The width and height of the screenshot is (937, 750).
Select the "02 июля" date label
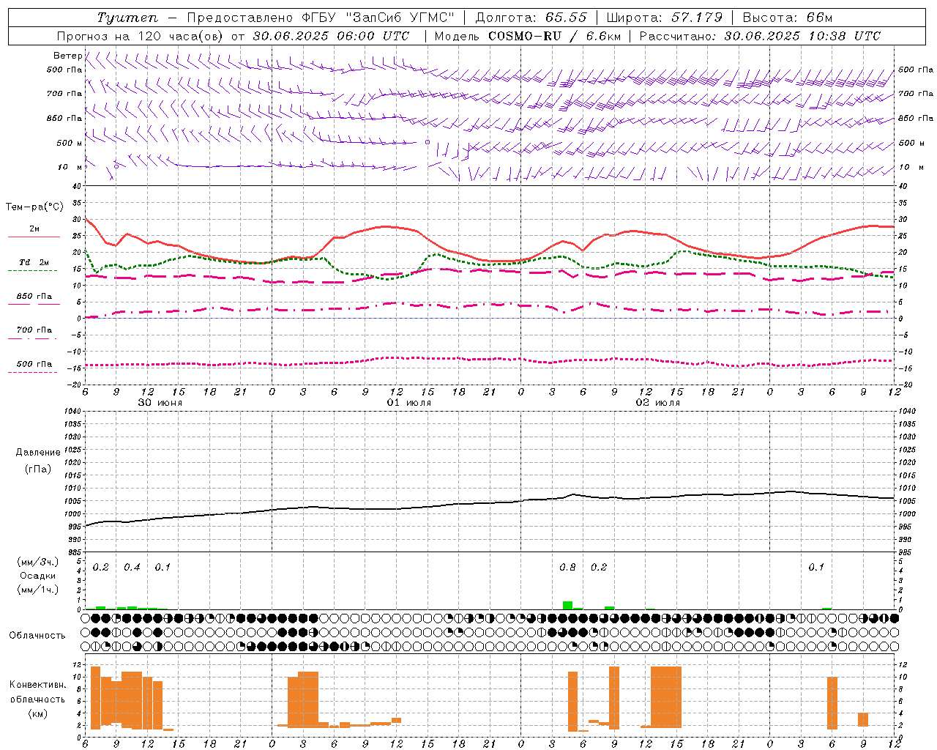(658, 403)
